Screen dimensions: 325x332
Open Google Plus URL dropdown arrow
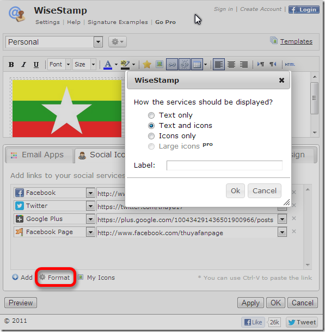point(282,219)
